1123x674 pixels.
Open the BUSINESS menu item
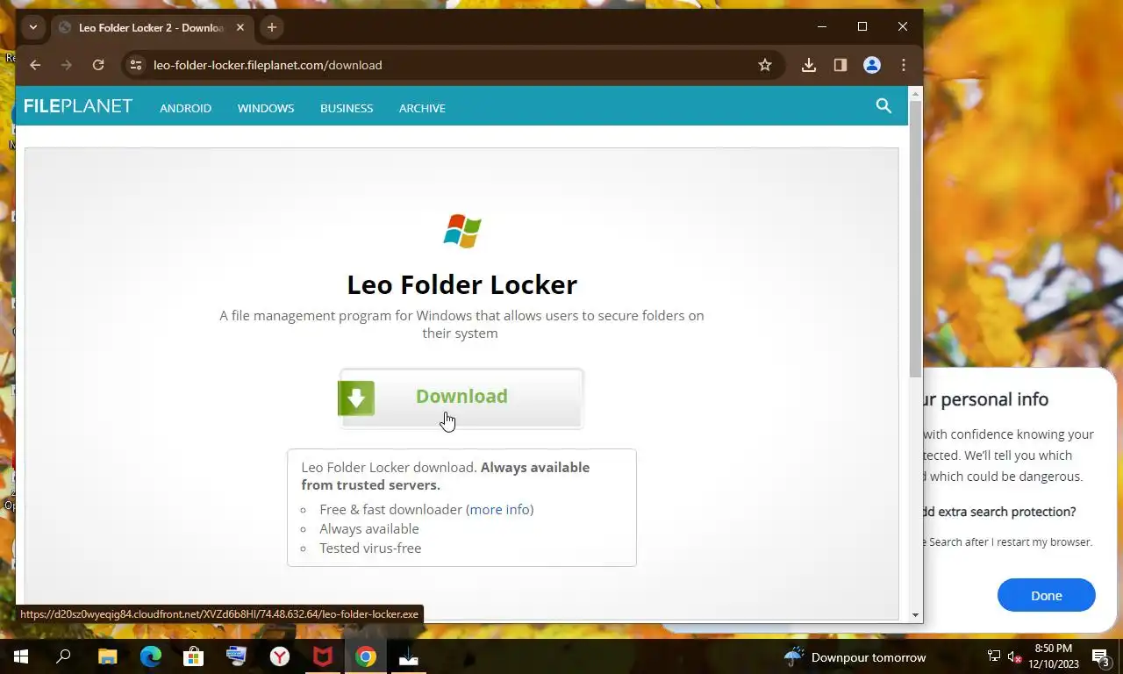point(347,108)
